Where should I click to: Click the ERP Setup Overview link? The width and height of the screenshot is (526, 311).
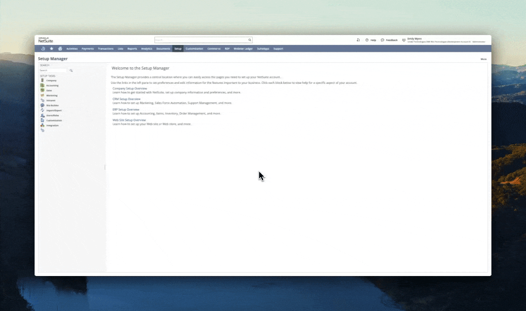coord(126,109)
